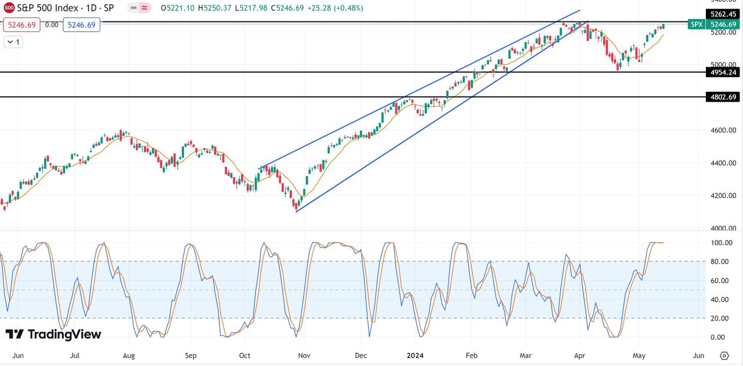Image resolution: width=743 pixels, height=366 pixels.
Task: Click the +25.28 (+0.48%) change text
Action: pyautogui.click(x=336, y=8)
